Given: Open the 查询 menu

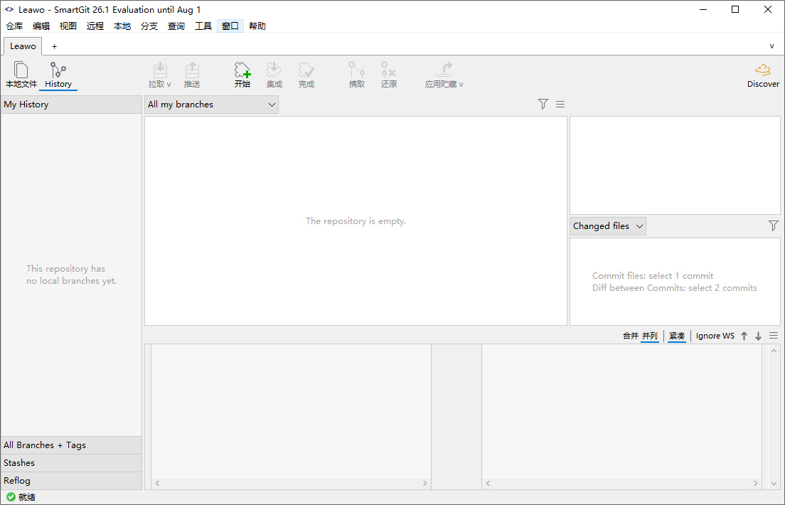Looking at the screenshot, I should tap(176, 26).
